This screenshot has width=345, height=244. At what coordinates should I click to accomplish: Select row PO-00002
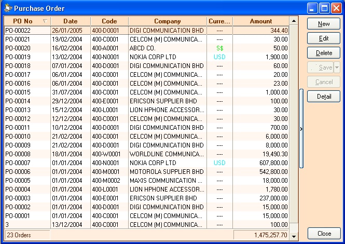pyautogui.click(x=146, y=207)
